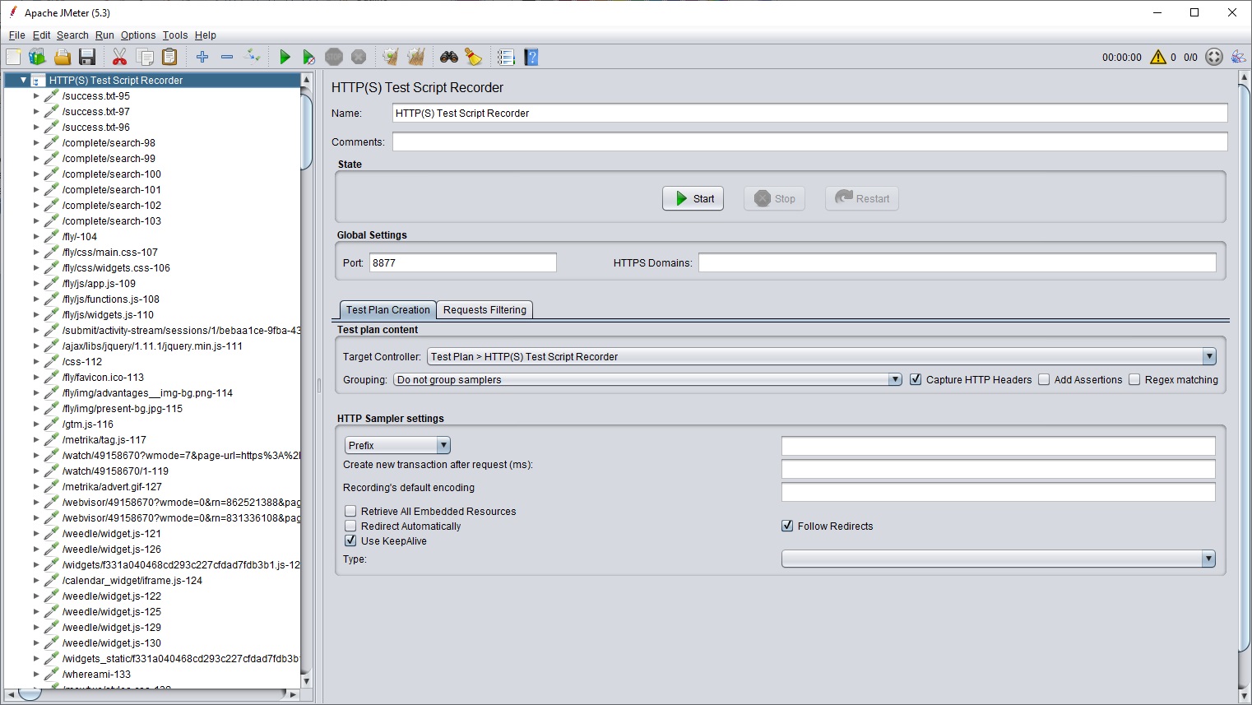Reset search using the brush icon
1252x705 pixels.
pyautogui.click(x=473, y=57)
